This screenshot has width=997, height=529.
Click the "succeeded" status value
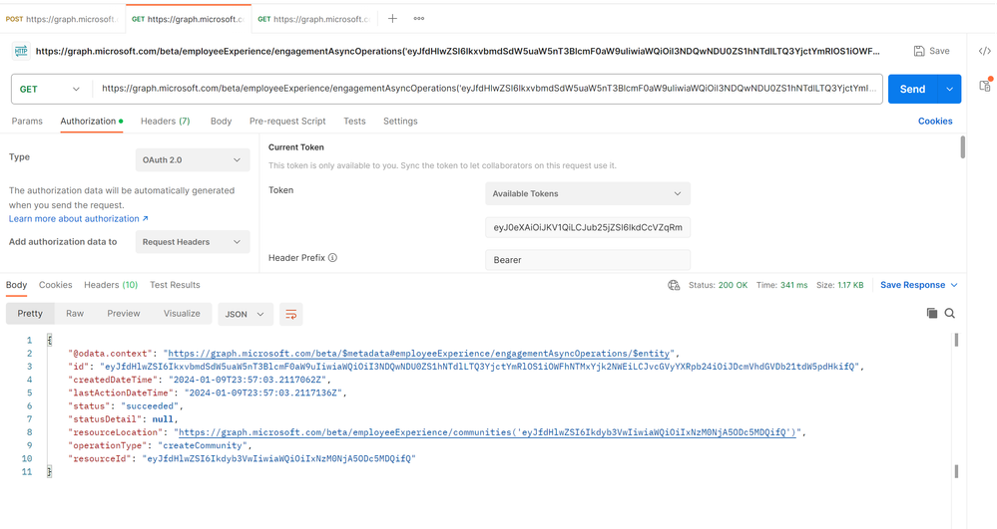coord(150,406)
